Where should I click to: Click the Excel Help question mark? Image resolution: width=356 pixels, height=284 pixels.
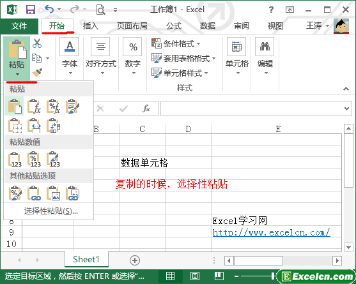click(x=271, y=10)
